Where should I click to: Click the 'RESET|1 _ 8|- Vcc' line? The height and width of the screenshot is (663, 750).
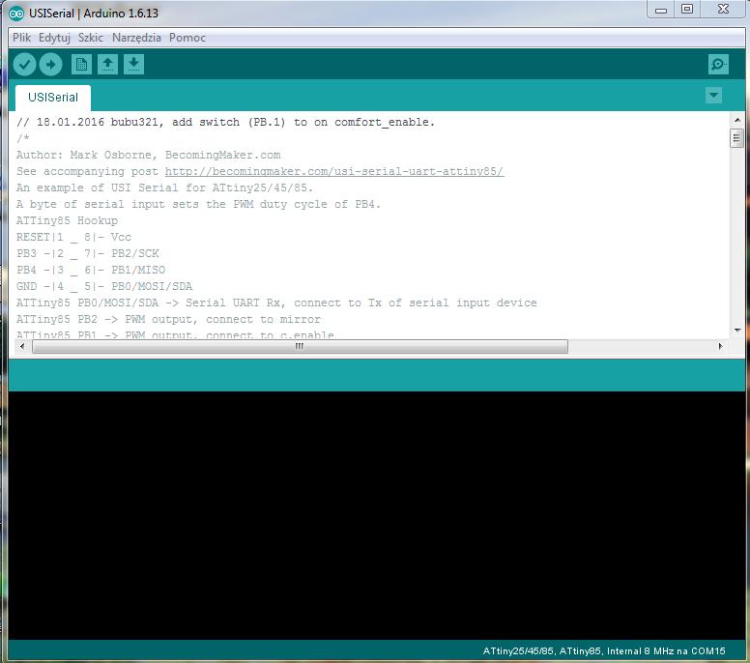[73, 237]
